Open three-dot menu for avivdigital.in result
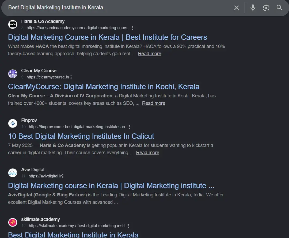The width and height of the screenshot is (289, 238). 63,176
